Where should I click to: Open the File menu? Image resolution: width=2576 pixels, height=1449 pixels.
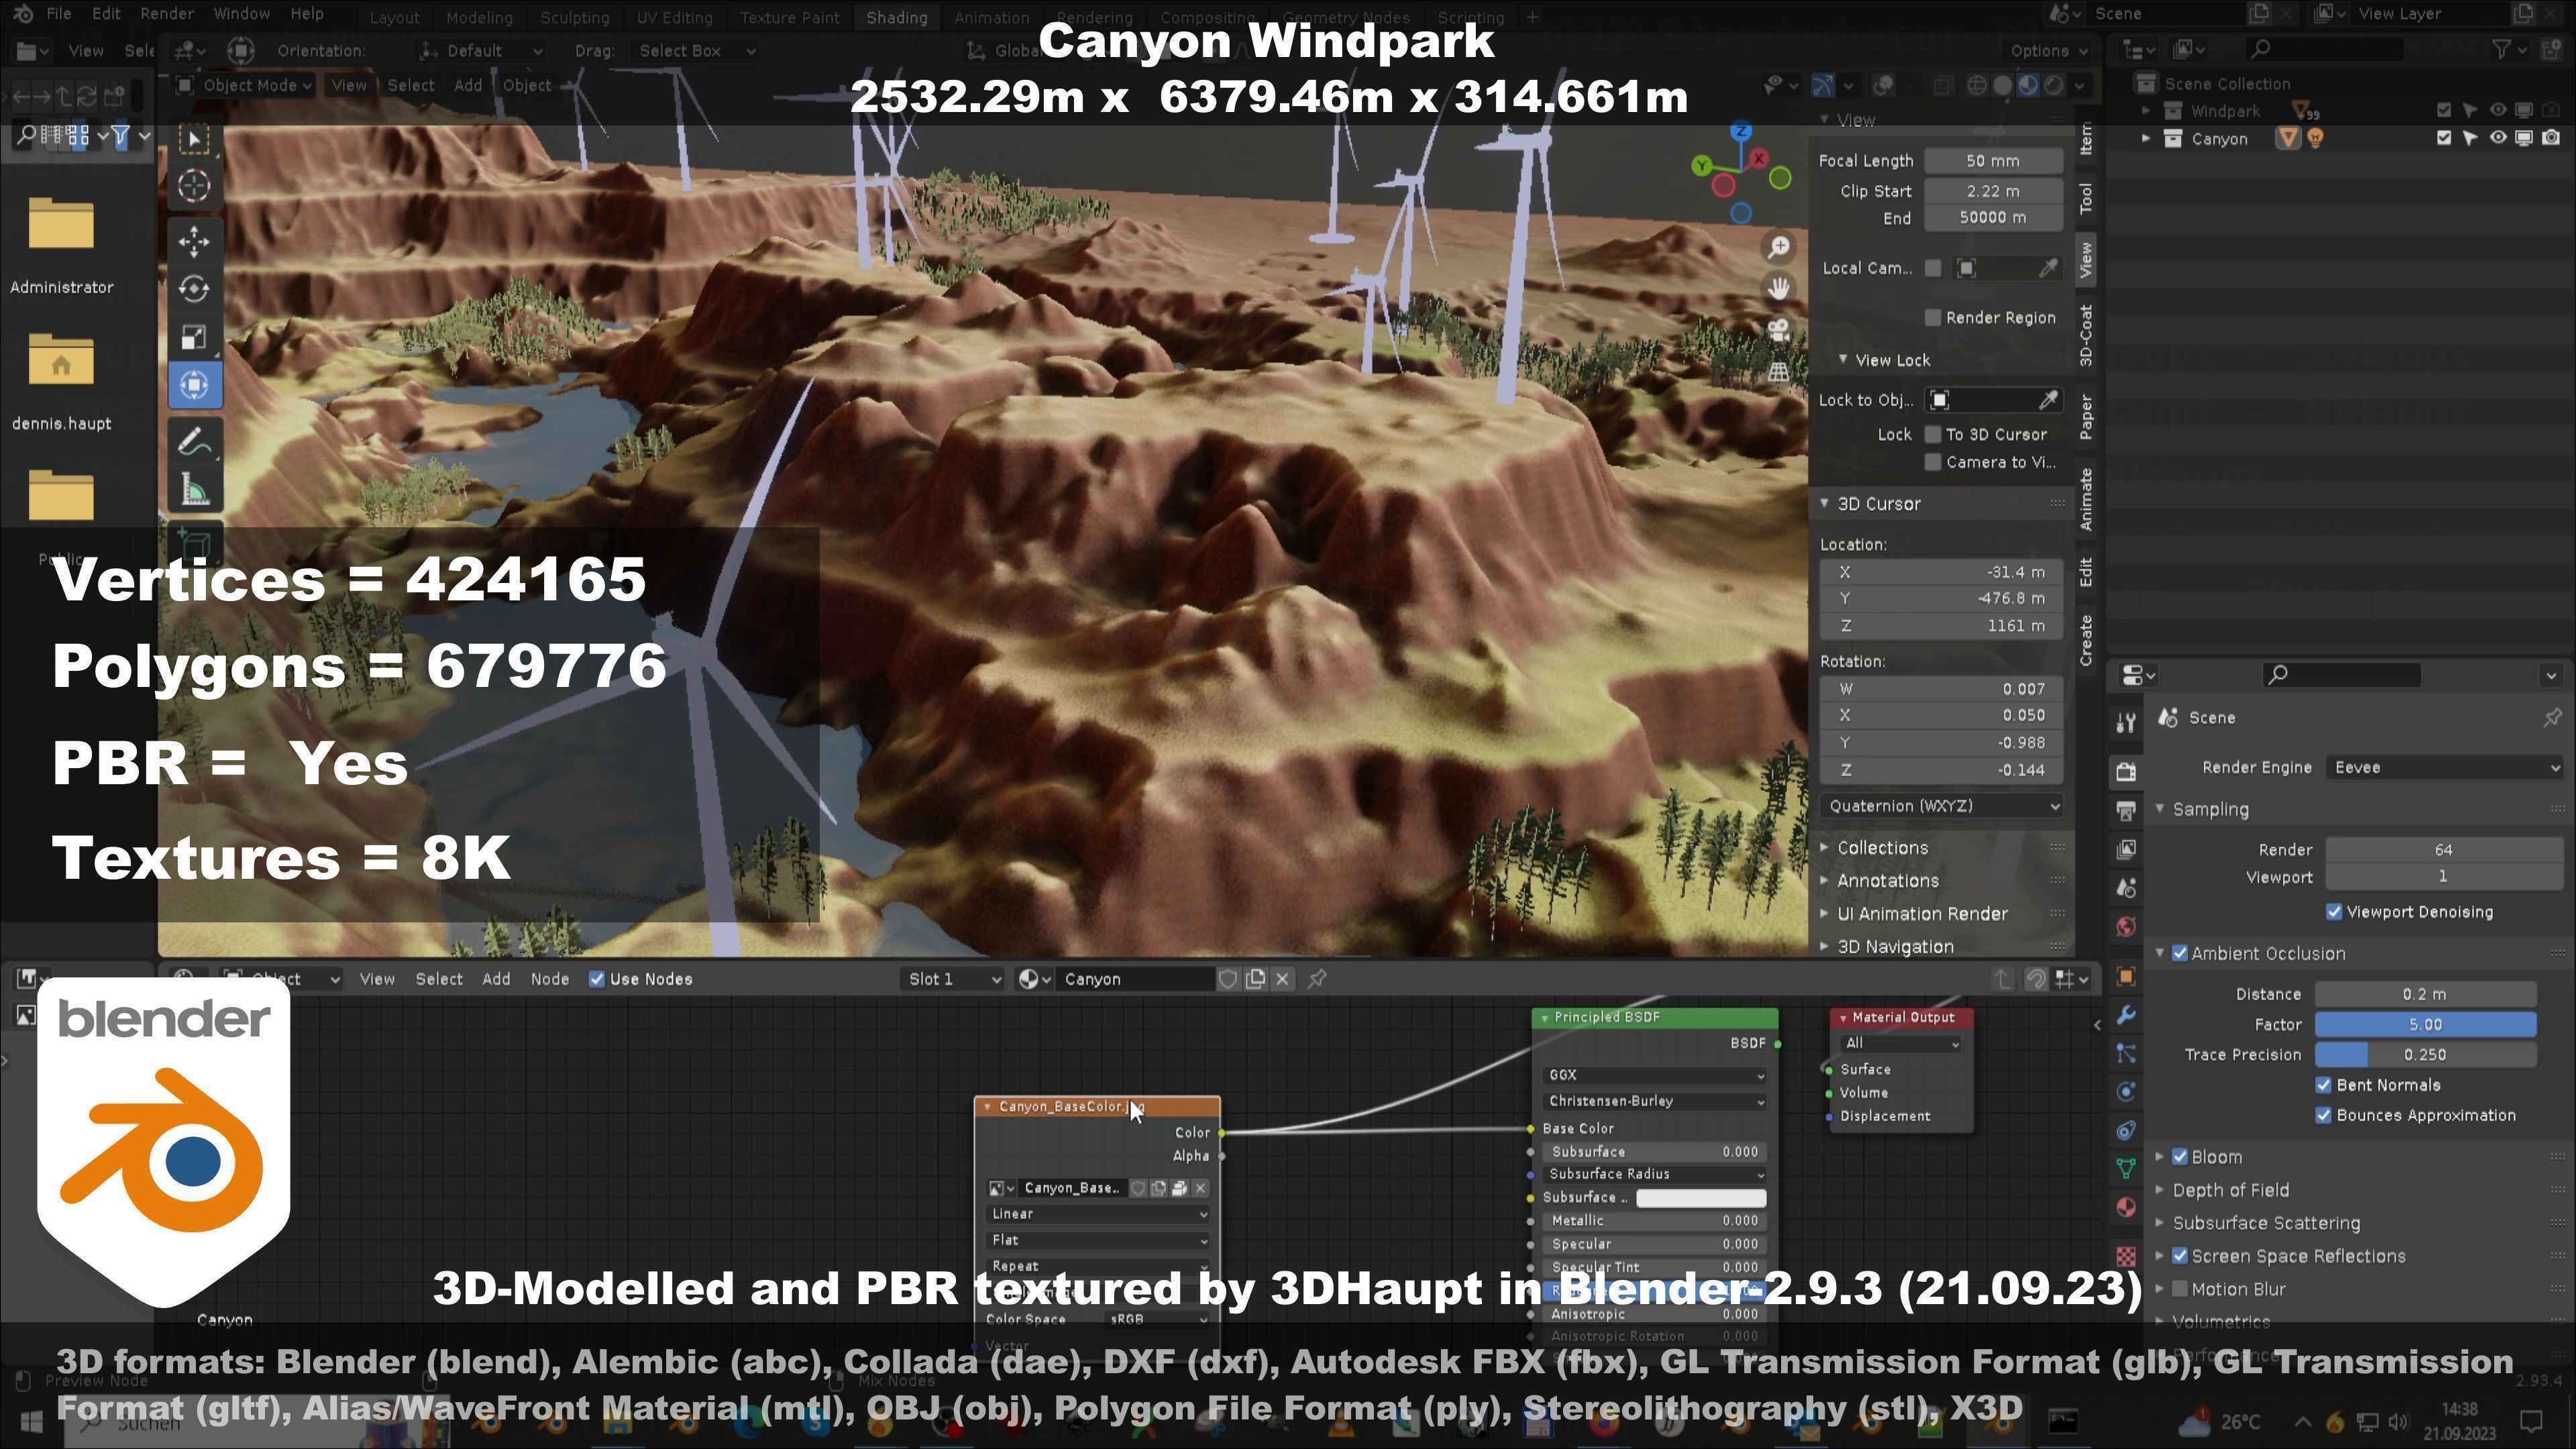[x=58, y=14]
